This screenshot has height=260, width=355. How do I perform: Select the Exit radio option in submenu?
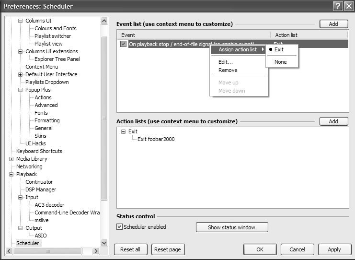pos(279,49)
